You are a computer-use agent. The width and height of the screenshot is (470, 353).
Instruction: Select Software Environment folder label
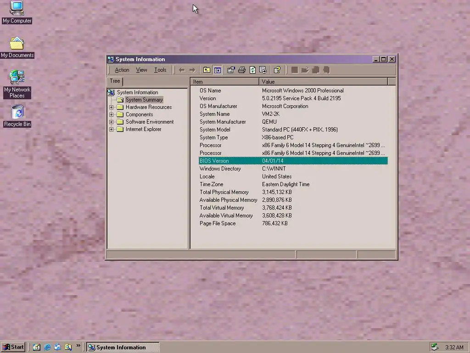pos(150,122)
